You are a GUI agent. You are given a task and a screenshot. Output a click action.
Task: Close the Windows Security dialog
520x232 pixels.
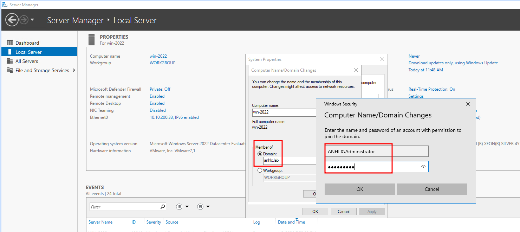coord(468,104)
